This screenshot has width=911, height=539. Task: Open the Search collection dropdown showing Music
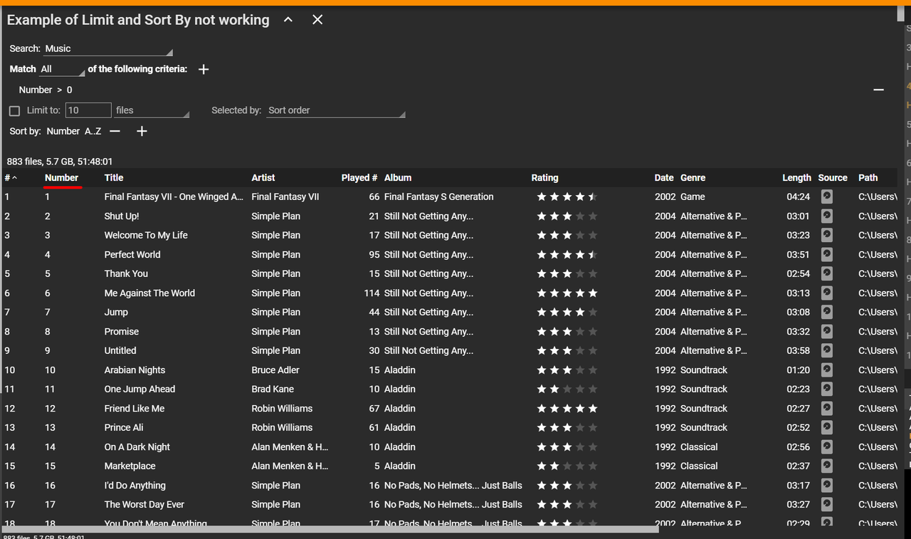(x=108, y=49)
